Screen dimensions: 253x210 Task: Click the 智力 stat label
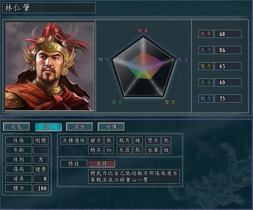[x=206, y=66]
